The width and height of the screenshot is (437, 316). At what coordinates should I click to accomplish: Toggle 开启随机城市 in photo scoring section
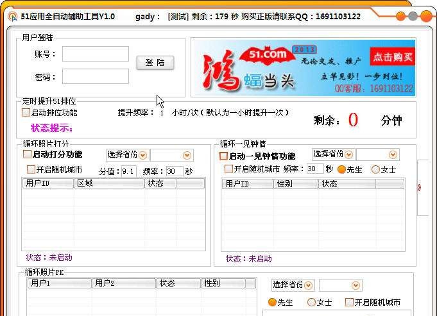[31, 169]
